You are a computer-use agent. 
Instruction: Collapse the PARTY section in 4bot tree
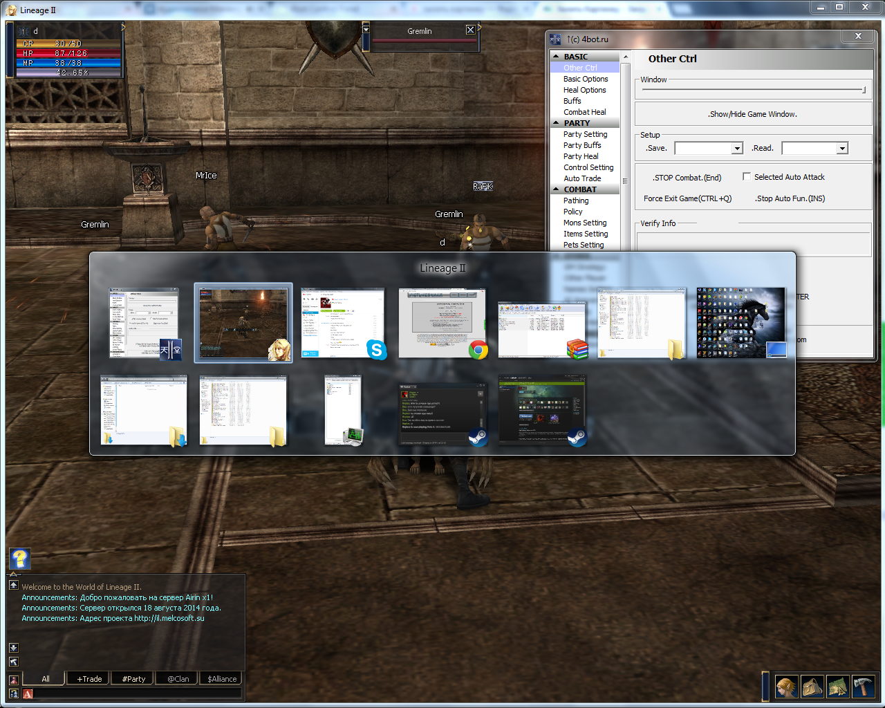coord(556,123)
